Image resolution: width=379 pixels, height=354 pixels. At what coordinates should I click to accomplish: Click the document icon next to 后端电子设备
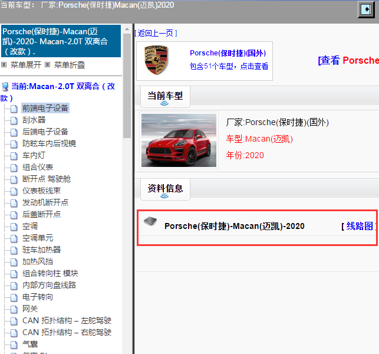(x=14, y=132)
